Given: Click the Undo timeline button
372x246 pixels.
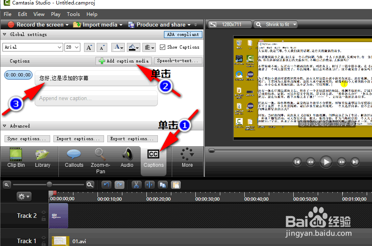Looking at the screenshot, I should 106,185.
